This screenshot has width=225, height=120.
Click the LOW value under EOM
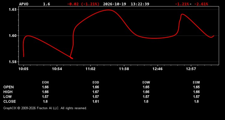pos(196,97)
